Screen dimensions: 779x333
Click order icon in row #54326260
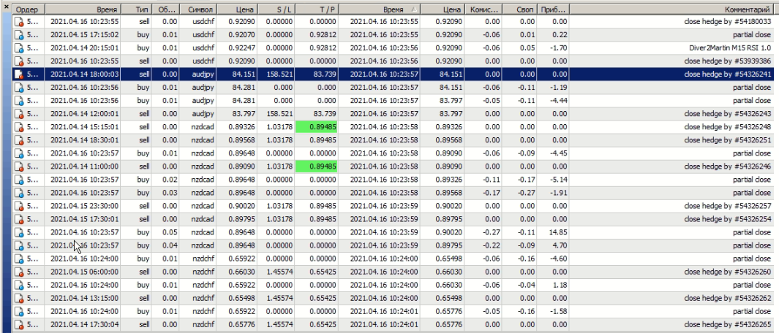point(19,272)
